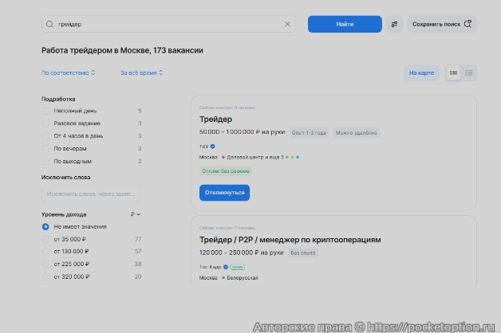Clear the search query with the X icon
The width and height of the screenshot is (501, 333).
pyautogui.click(x=288, y=25)
